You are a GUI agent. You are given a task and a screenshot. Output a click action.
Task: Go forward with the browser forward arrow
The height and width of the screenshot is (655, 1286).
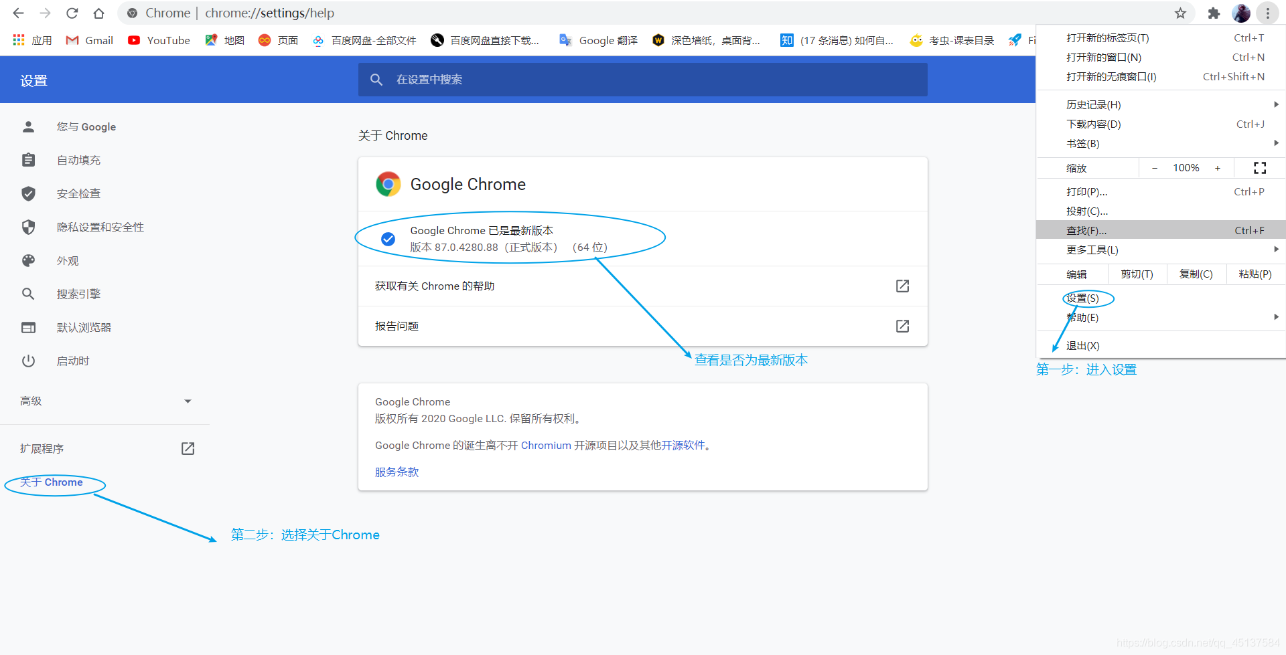pos(46,13)
